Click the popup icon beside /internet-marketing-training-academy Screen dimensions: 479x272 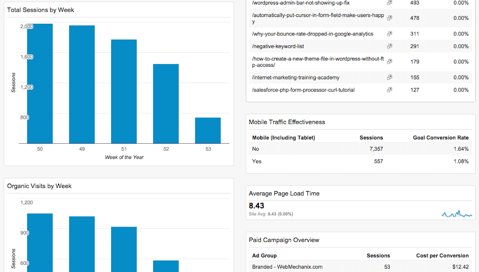click(x=389, y=77)
